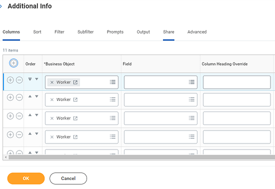
Task: Open the first row's Business Object prompt list
Action: click(112, 82)
